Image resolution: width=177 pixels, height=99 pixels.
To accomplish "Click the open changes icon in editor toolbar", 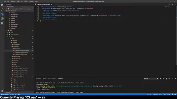I will tap(169, 4).
